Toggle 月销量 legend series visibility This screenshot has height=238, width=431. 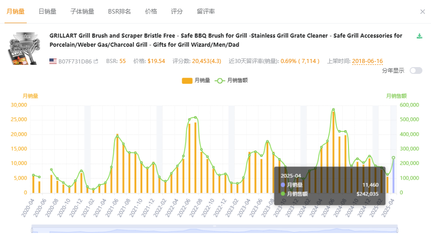pyautogui.click(x=196, y=80)
